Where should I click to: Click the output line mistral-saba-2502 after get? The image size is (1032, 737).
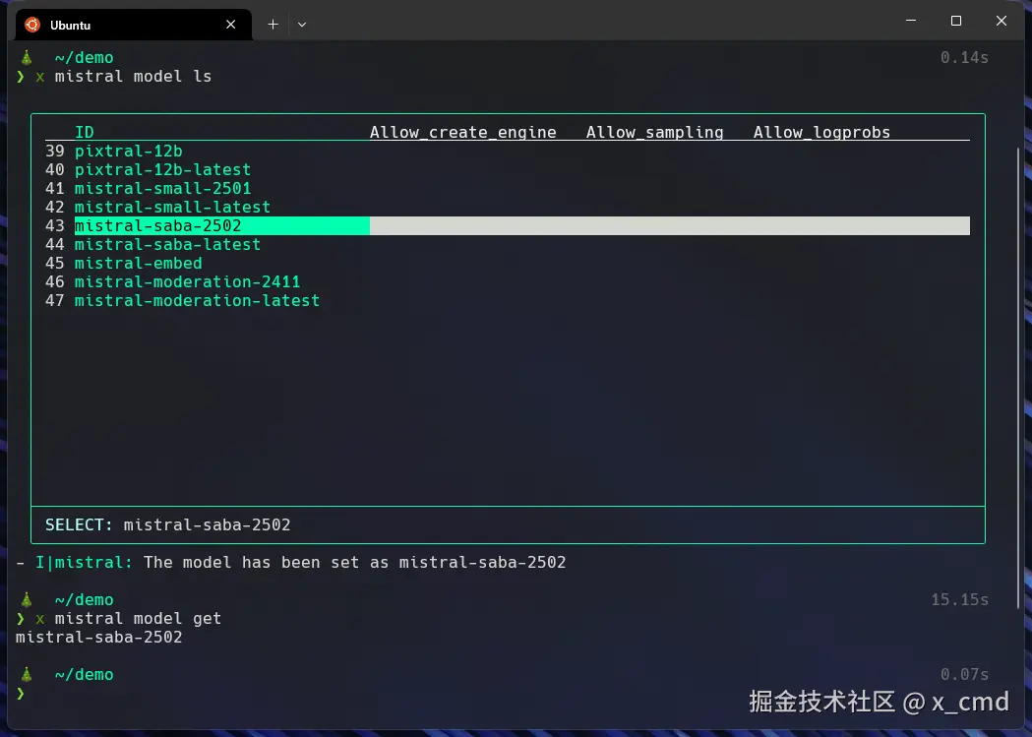98,638
